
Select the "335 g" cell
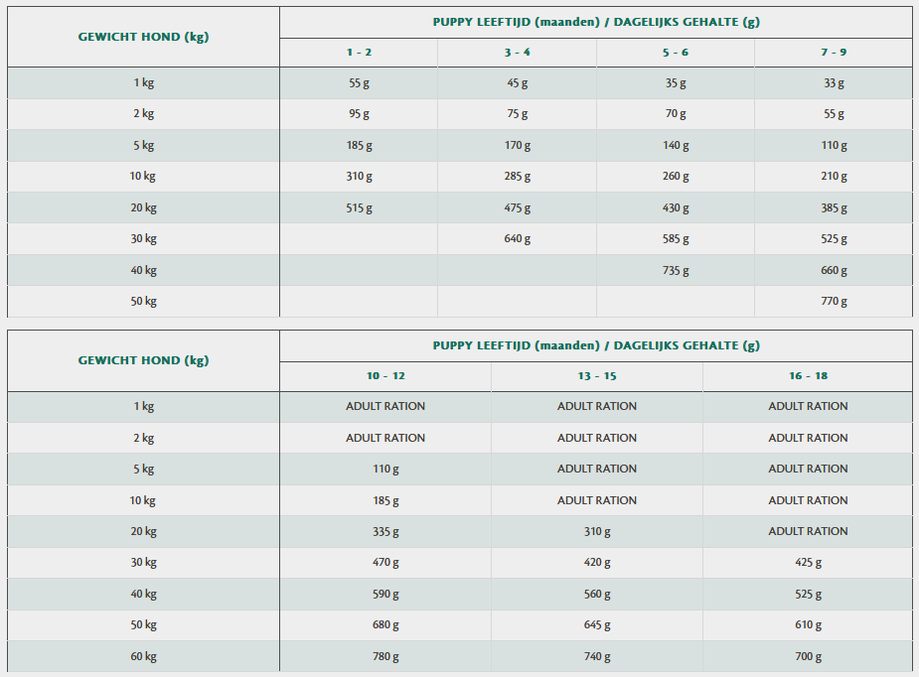[385, 532]
